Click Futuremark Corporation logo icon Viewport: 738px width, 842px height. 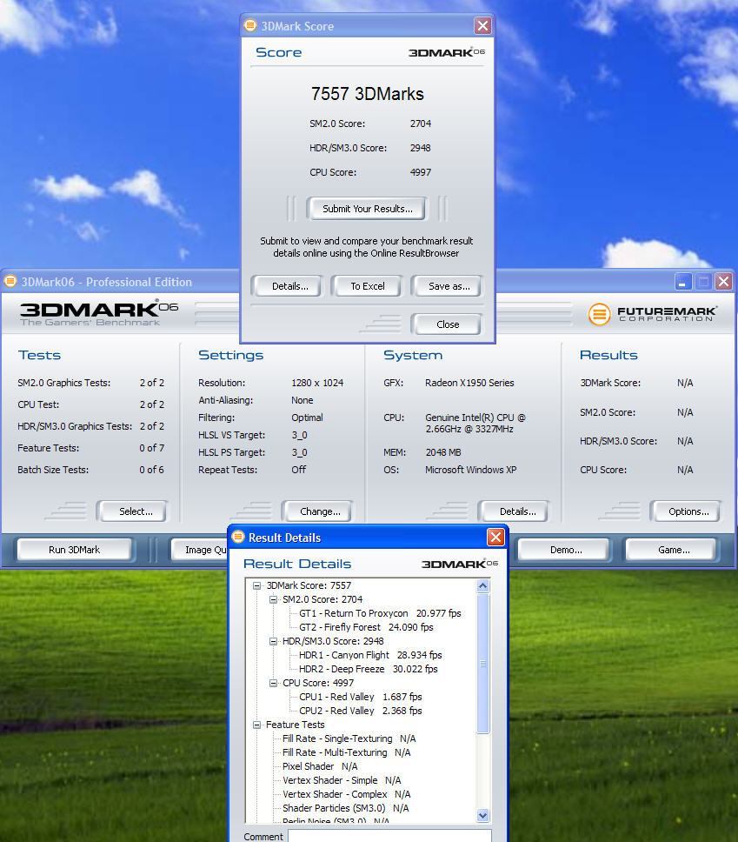pos(599,314)
